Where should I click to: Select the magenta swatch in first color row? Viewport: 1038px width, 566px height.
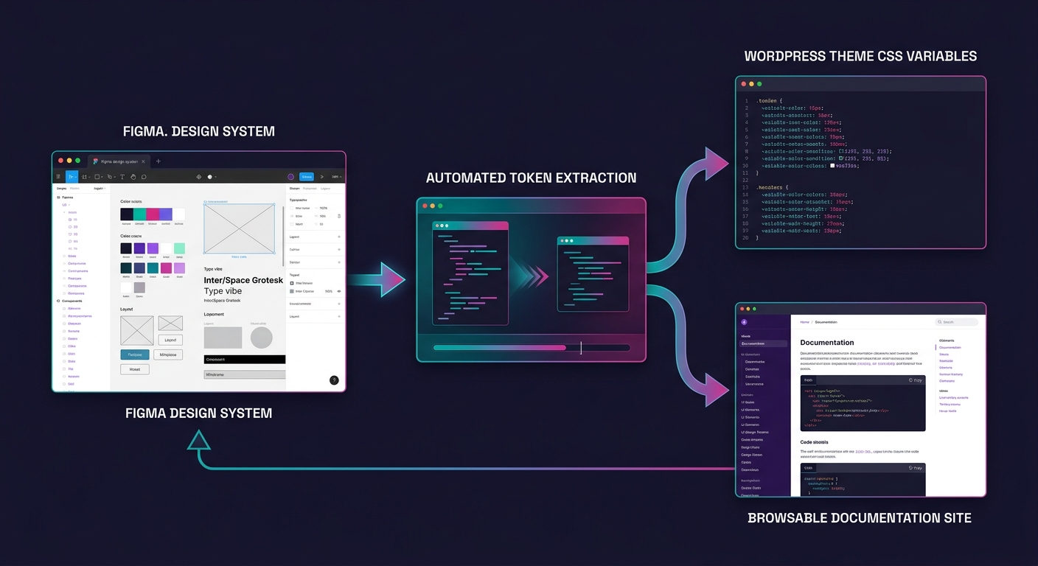(153, 214)
